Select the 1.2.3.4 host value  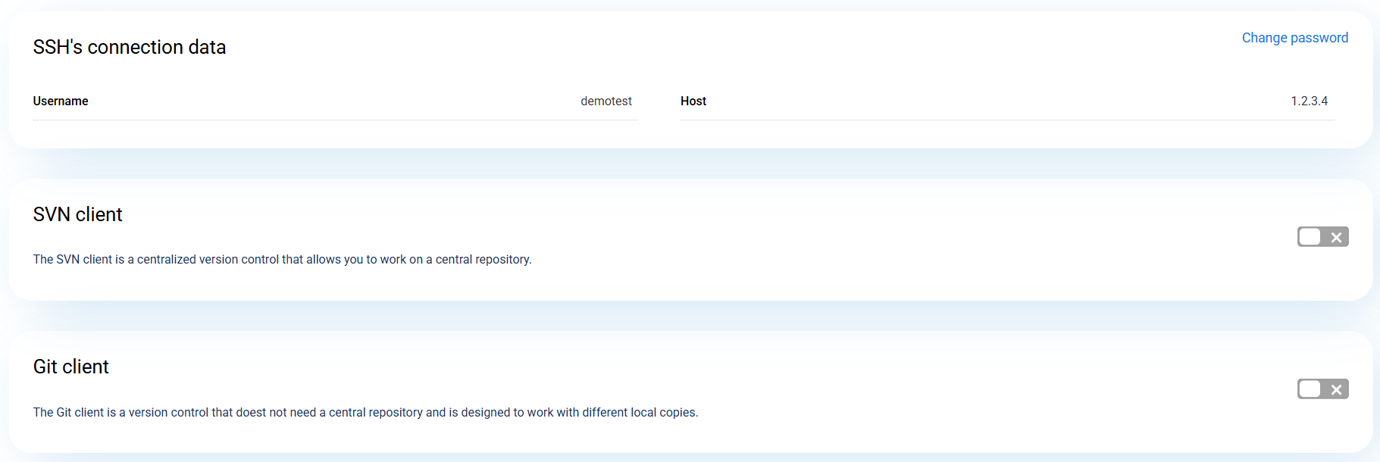[x=1309, y=101]
